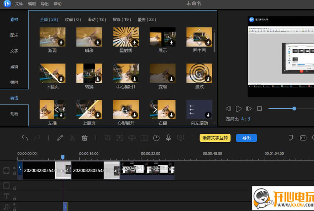
Task: Select the pencil edit tool
Action: point(60,138)
